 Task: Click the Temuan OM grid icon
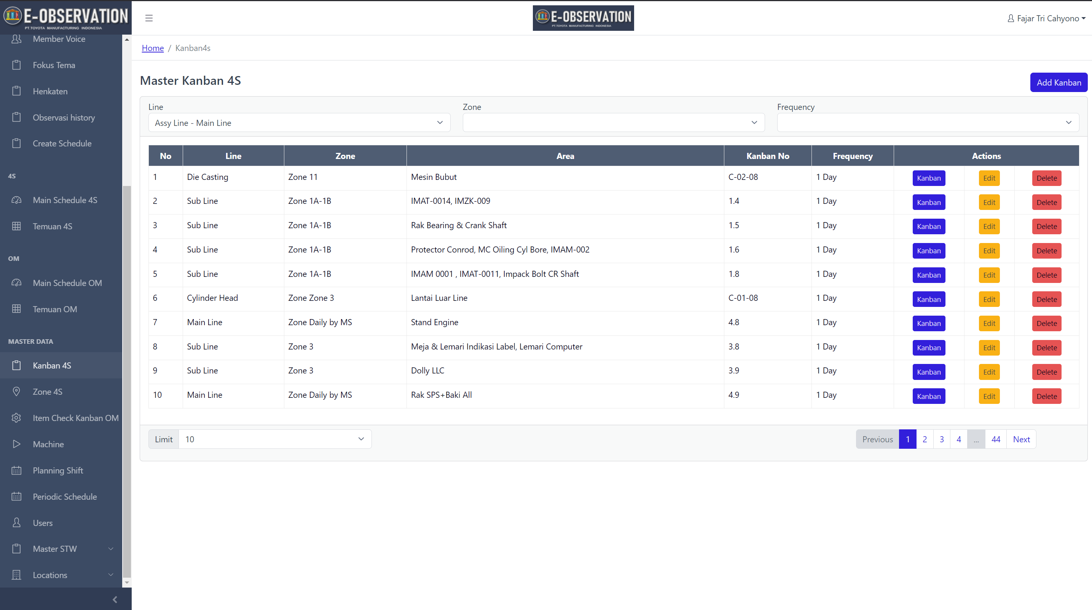click(16, 309)
